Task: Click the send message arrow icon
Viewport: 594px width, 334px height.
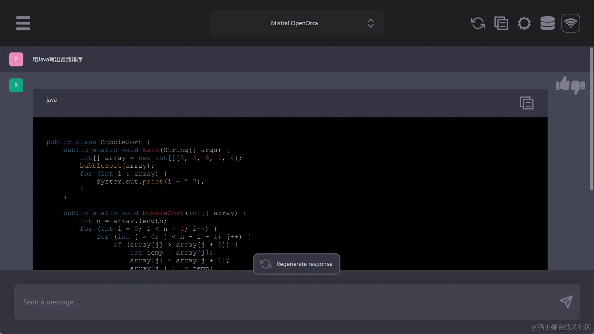Action: pos(566,302)
